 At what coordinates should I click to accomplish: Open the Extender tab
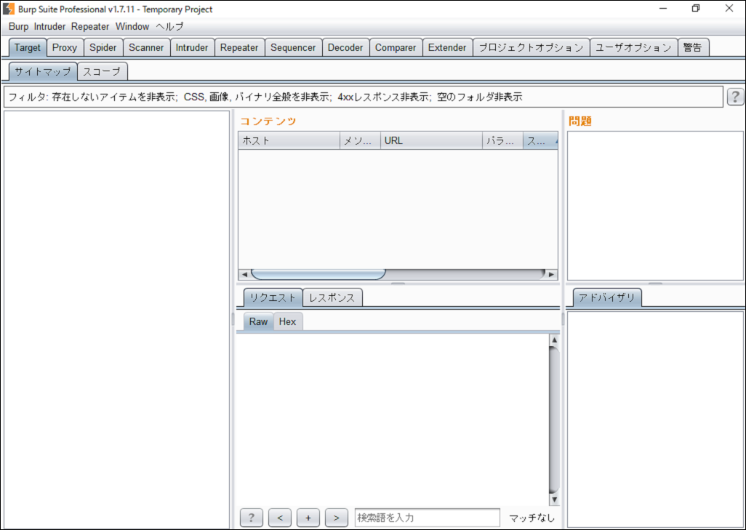[447, 47]
